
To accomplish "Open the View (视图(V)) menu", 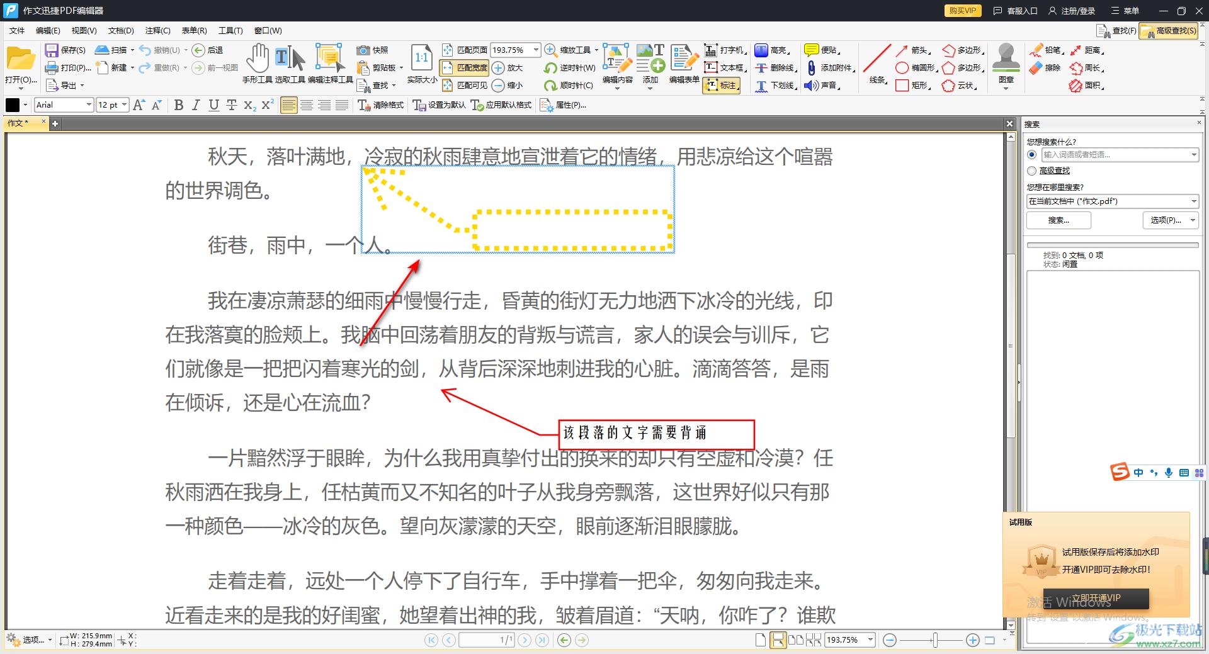I will pos(84,31).
